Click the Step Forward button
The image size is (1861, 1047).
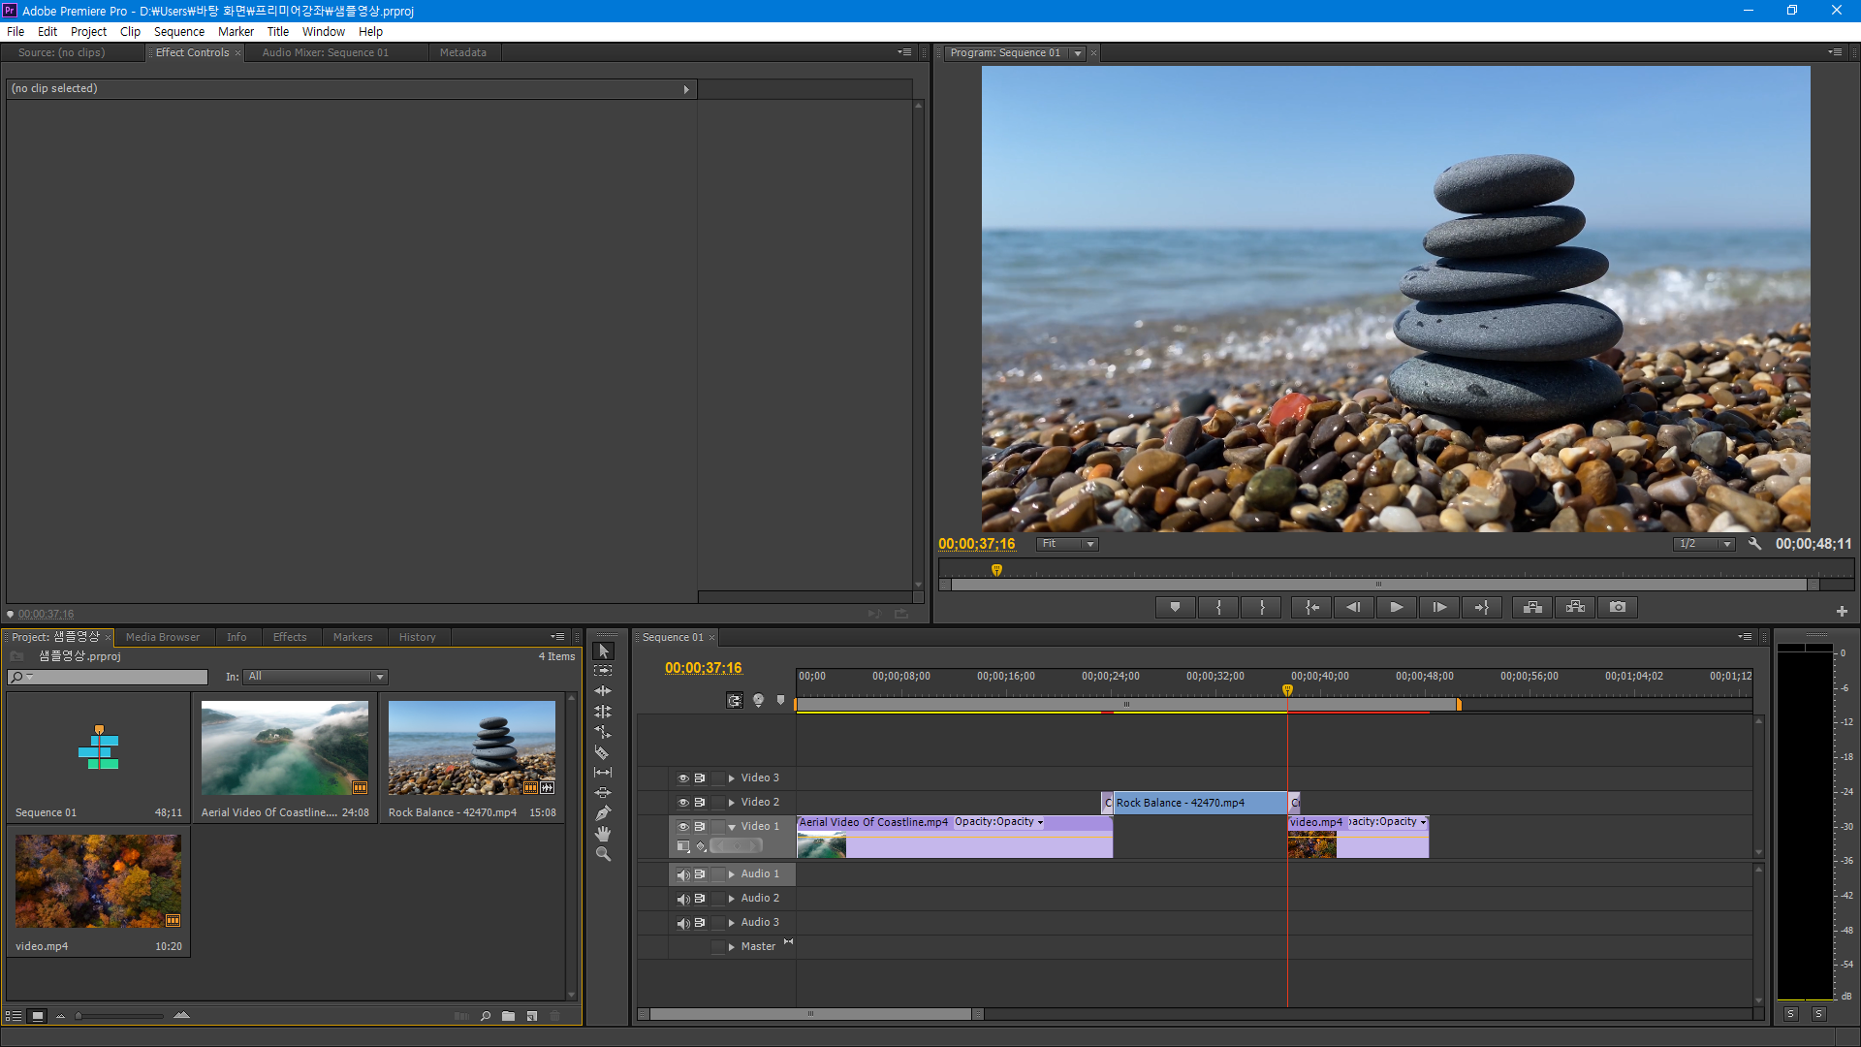(x=1439, y=607)
